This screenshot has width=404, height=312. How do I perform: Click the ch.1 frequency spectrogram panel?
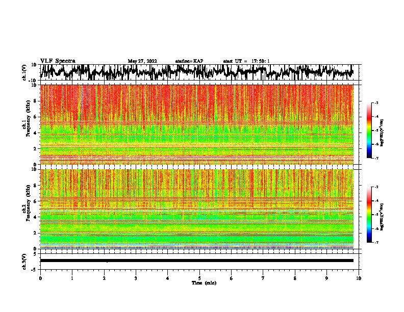point(197,124)
